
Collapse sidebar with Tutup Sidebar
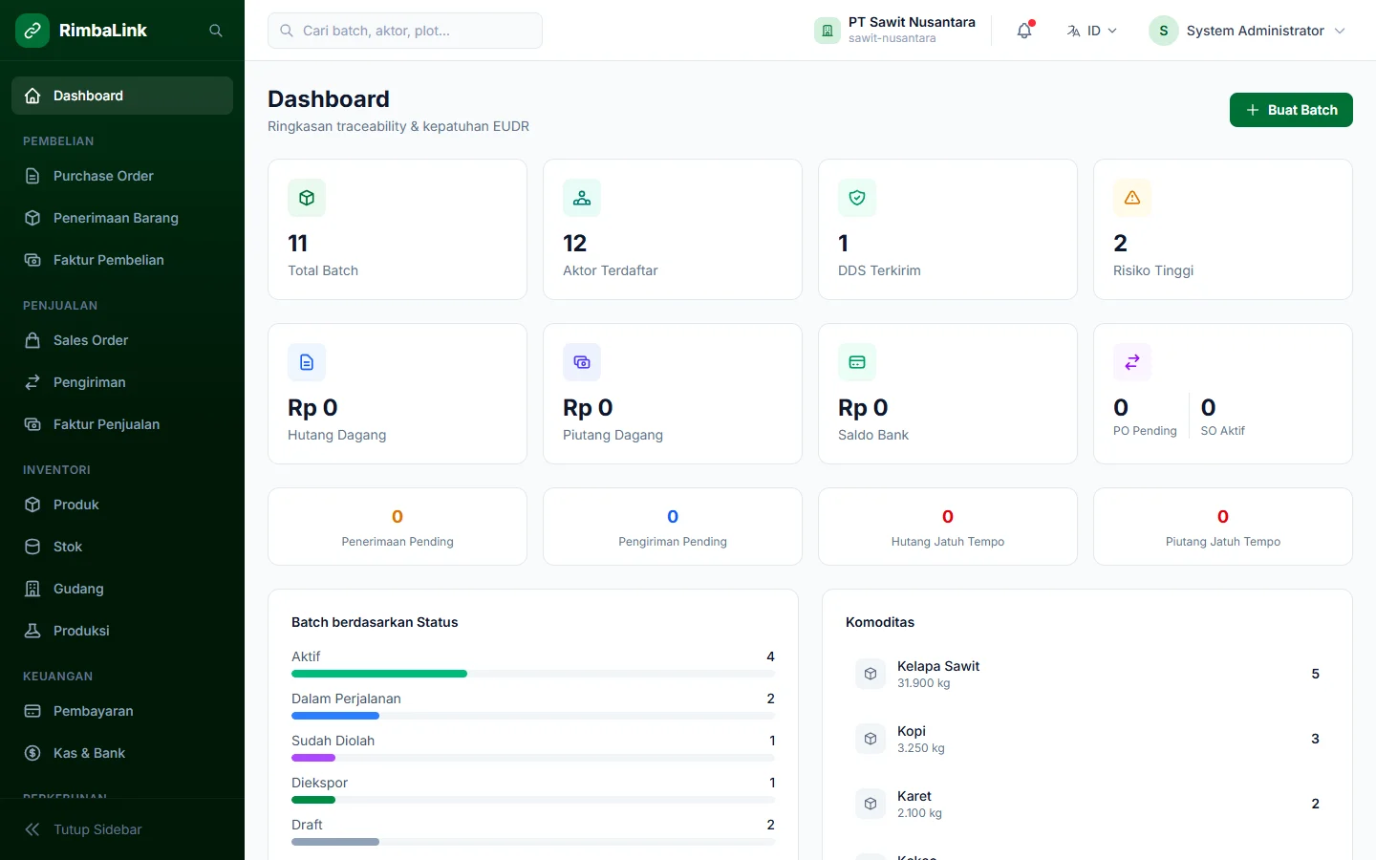(x=122, y=829)
